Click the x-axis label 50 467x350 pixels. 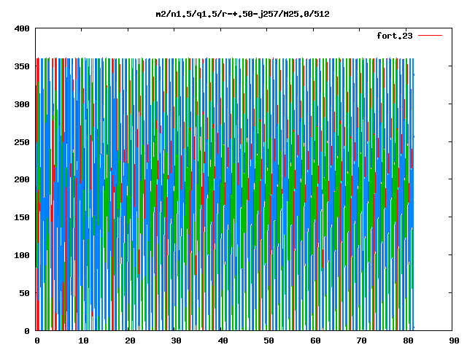coord(269,341)
